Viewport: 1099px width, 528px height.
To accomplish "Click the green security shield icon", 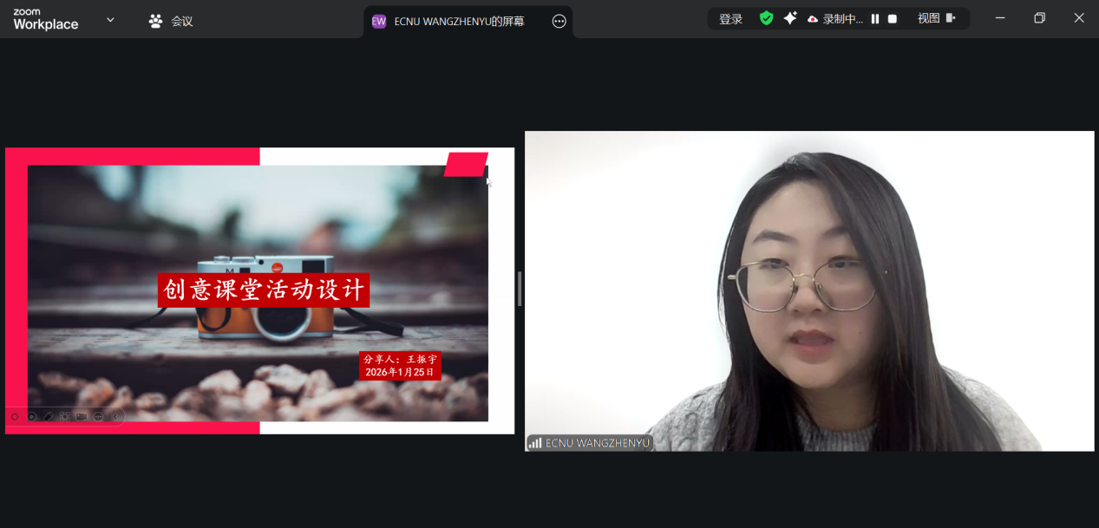I will pyautogui.click(x=766, y=18).
